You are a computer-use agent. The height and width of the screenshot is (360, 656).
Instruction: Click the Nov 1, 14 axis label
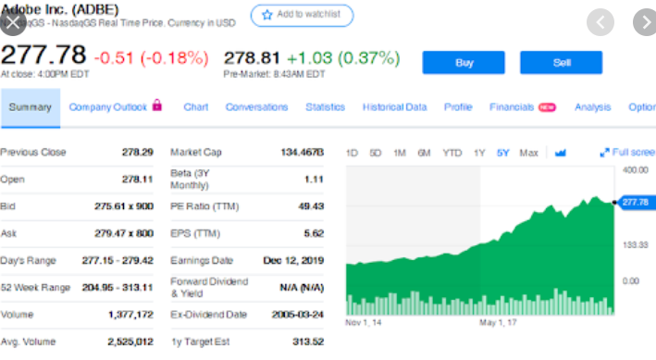[363, 322]
